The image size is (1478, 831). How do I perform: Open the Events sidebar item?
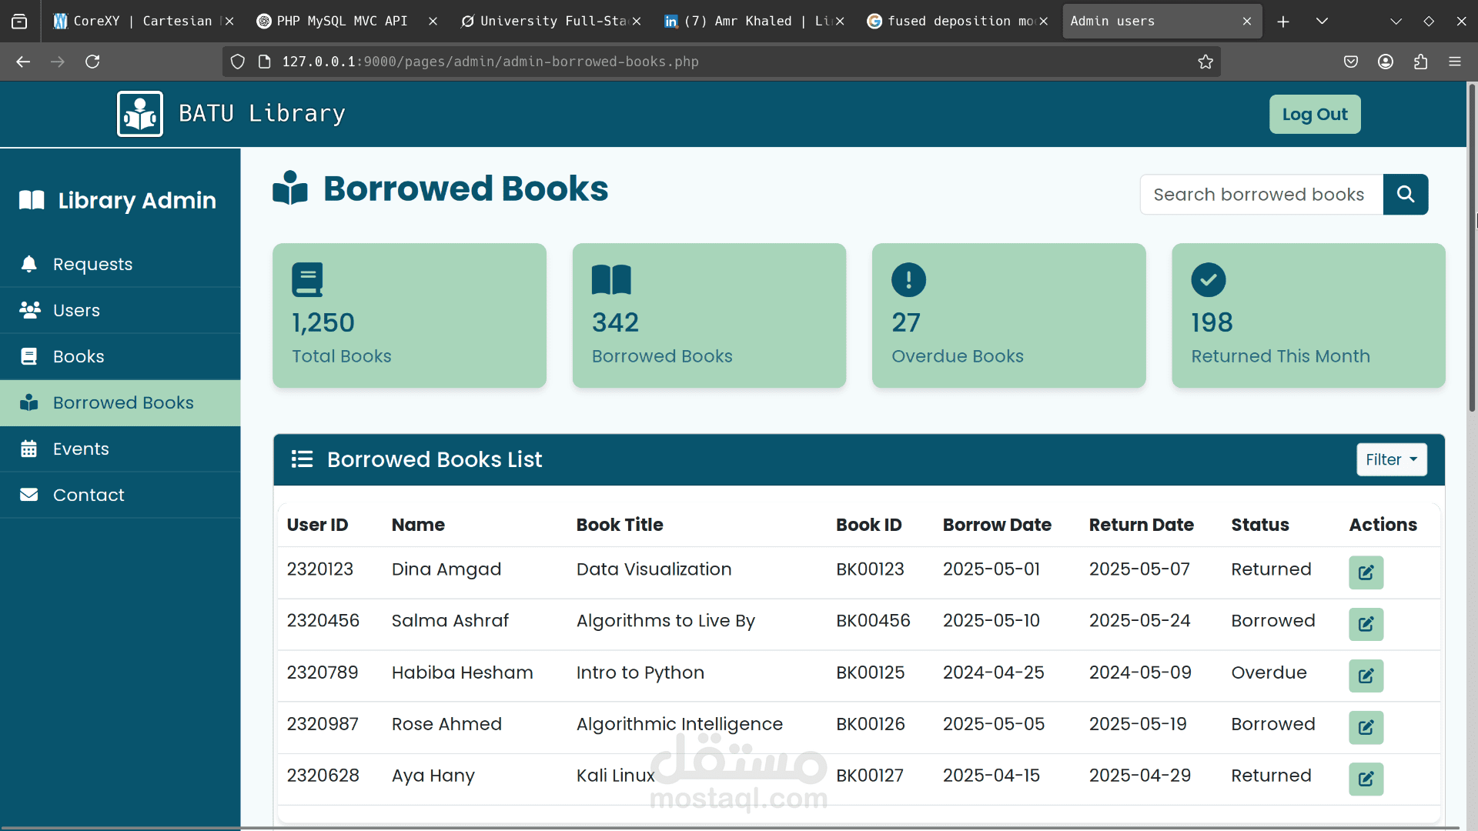(x=81, y=449)
